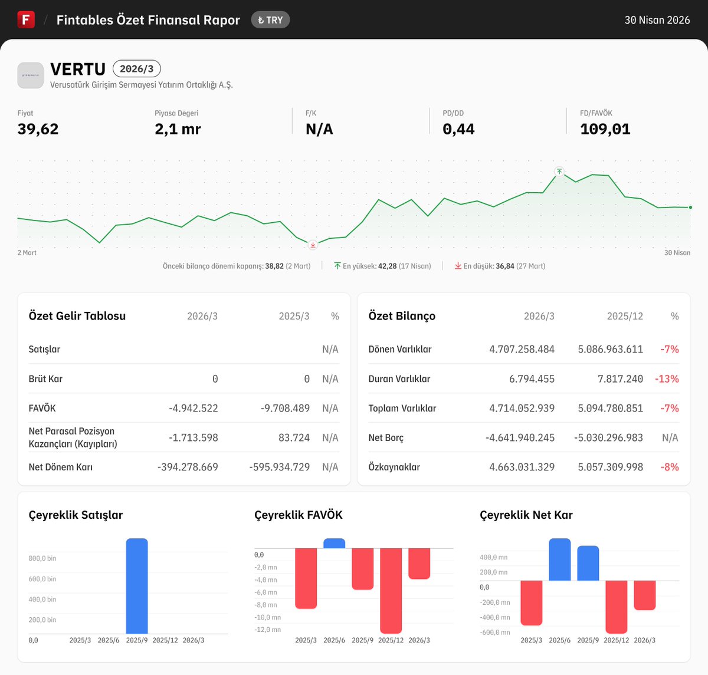
Task: Click the blue 2025/6 bar in Net Kar chart
Action: pos(559,559)
